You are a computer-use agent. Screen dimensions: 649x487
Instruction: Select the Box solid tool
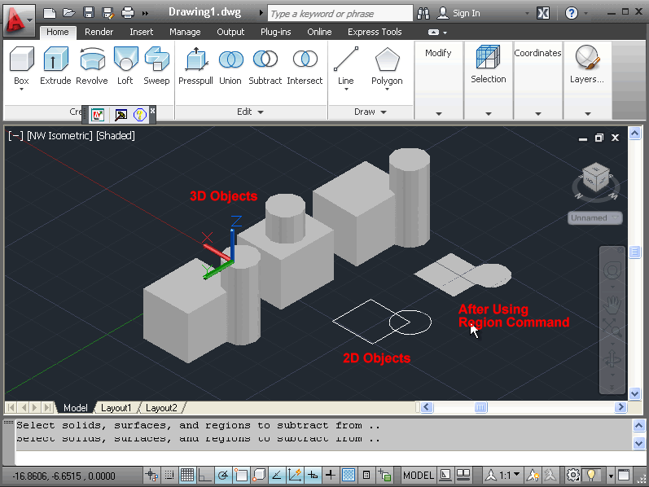pyautogui.click(x=21, y=66)
